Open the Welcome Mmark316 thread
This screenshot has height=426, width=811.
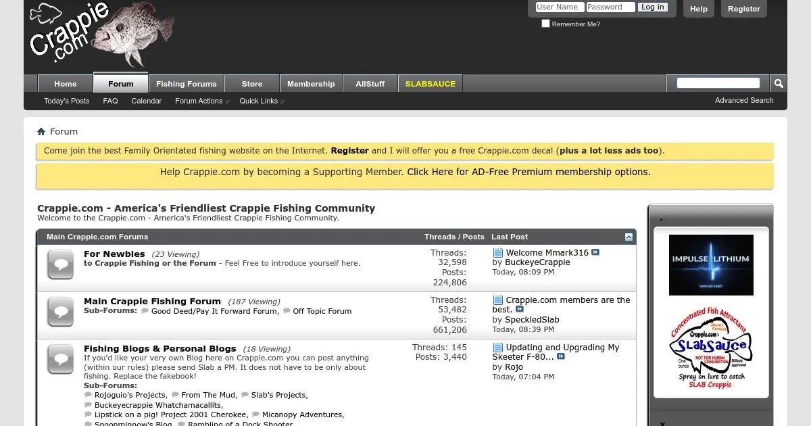point(547,253)
